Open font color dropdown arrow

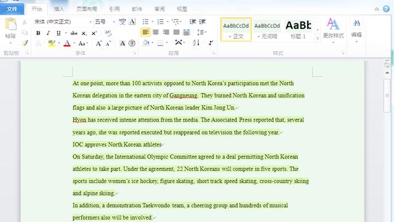tap(74, 43)
